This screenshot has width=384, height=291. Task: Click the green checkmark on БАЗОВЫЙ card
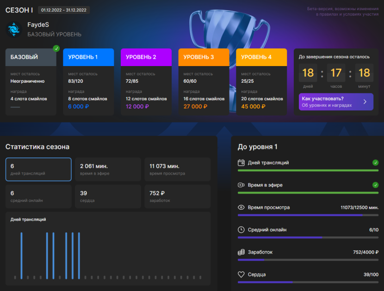coord(56,48)
